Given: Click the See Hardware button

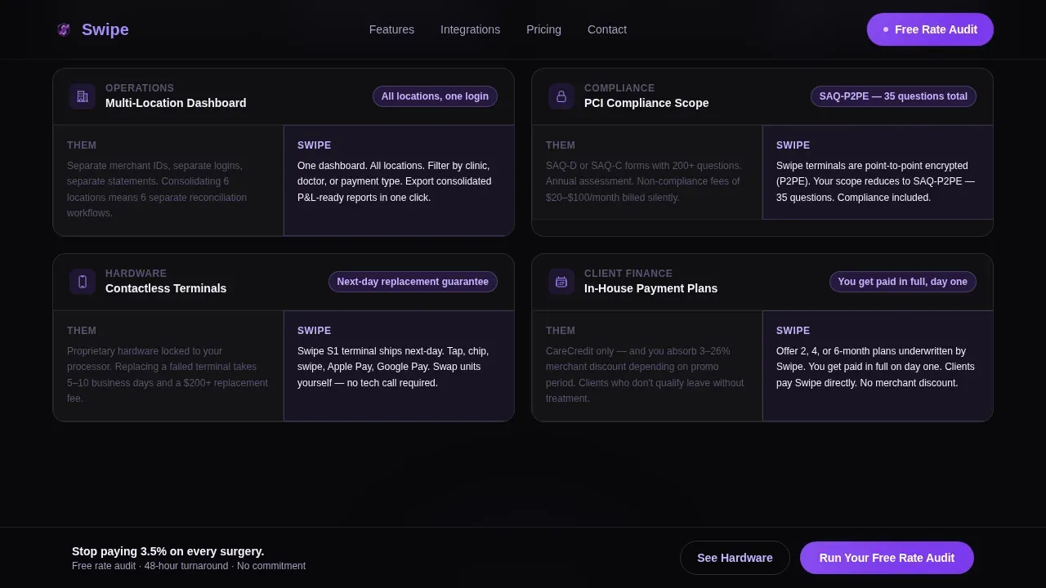Looking at the screenshot, I should 735,558.
